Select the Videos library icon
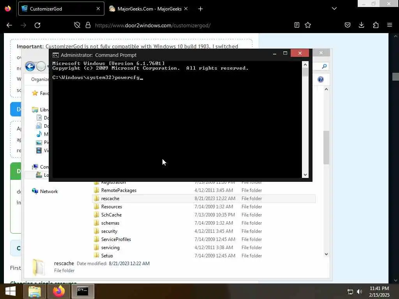The image size is (399, 299). pos(39,151)
